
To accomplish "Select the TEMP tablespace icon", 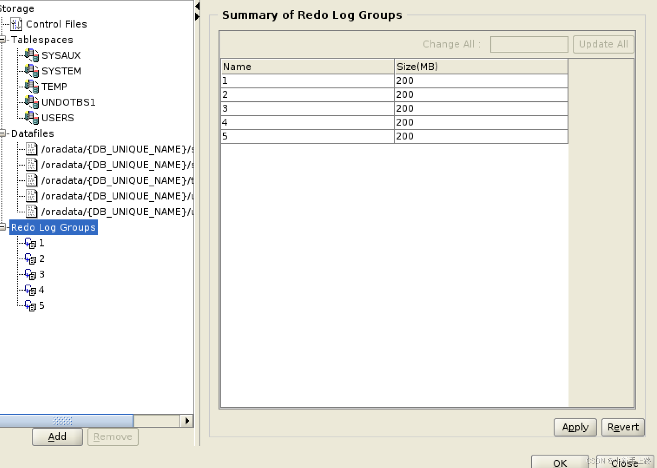I will (32, 87).
